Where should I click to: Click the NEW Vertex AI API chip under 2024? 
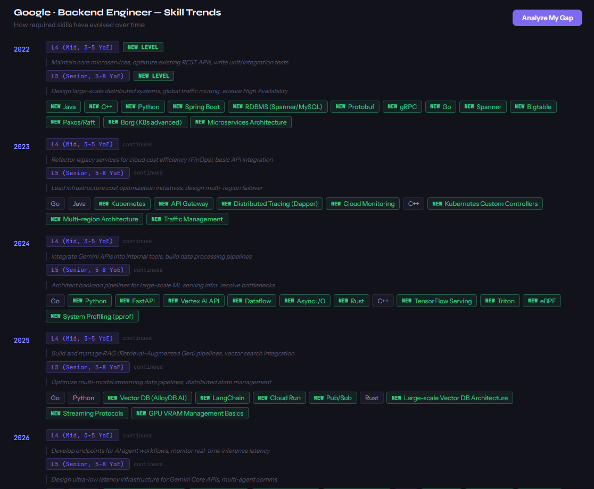[193, 301]
